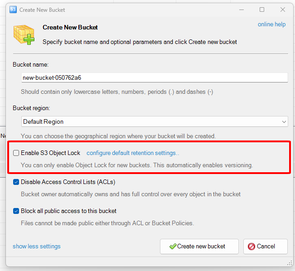Click the resize grip in the dialog corner
The image size is (295, 271).
[x=290, y=263]
